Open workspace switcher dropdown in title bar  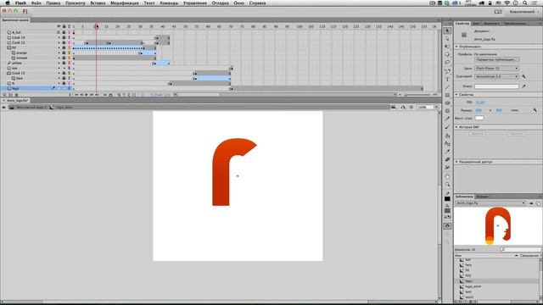click(523, 12)
